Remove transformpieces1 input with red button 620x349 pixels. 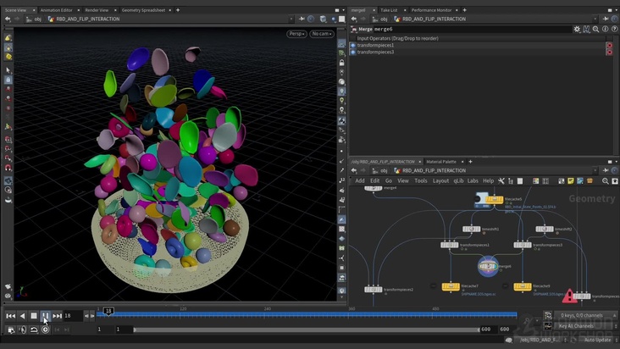(609, 45)
